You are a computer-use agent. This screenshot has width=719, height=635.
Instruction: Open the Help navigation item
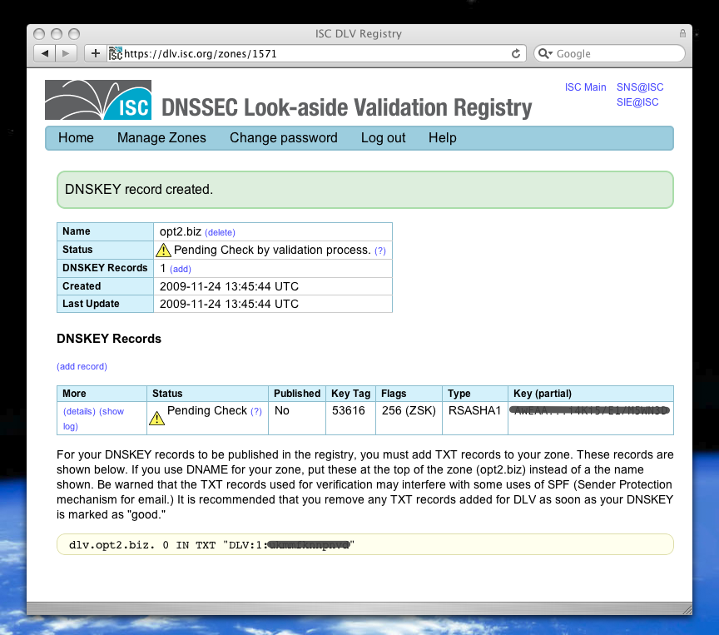(x=442, y=137)
